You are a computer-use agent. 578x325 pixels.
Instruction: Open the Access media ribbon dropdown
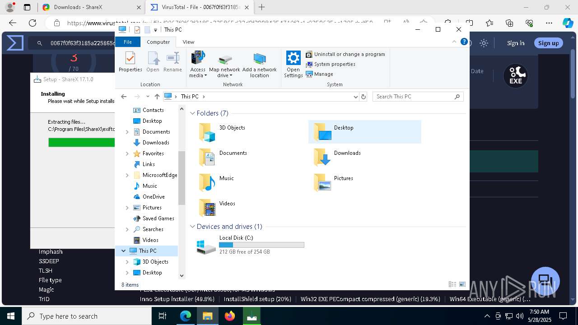point(198,64)
